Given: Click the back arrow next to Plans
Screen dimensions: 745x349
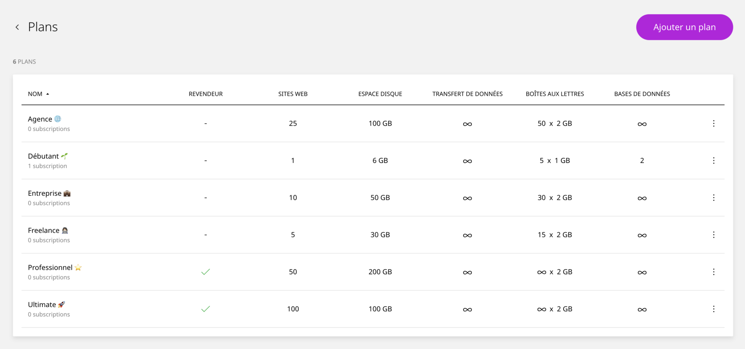Looking at the screenshot, I should (17, 27).
